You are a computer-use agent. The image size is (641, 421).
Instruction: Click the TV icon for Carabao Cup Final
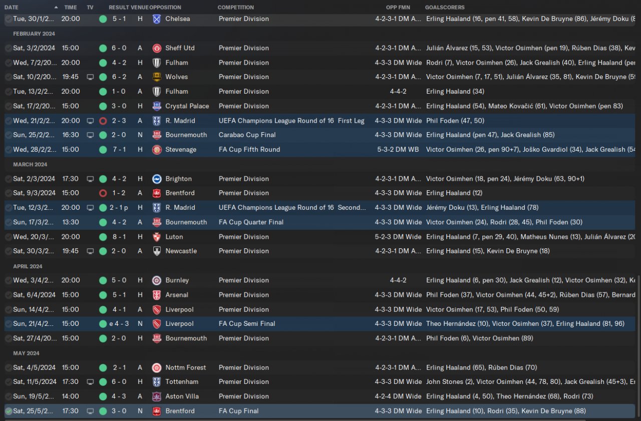coord(90,135)
